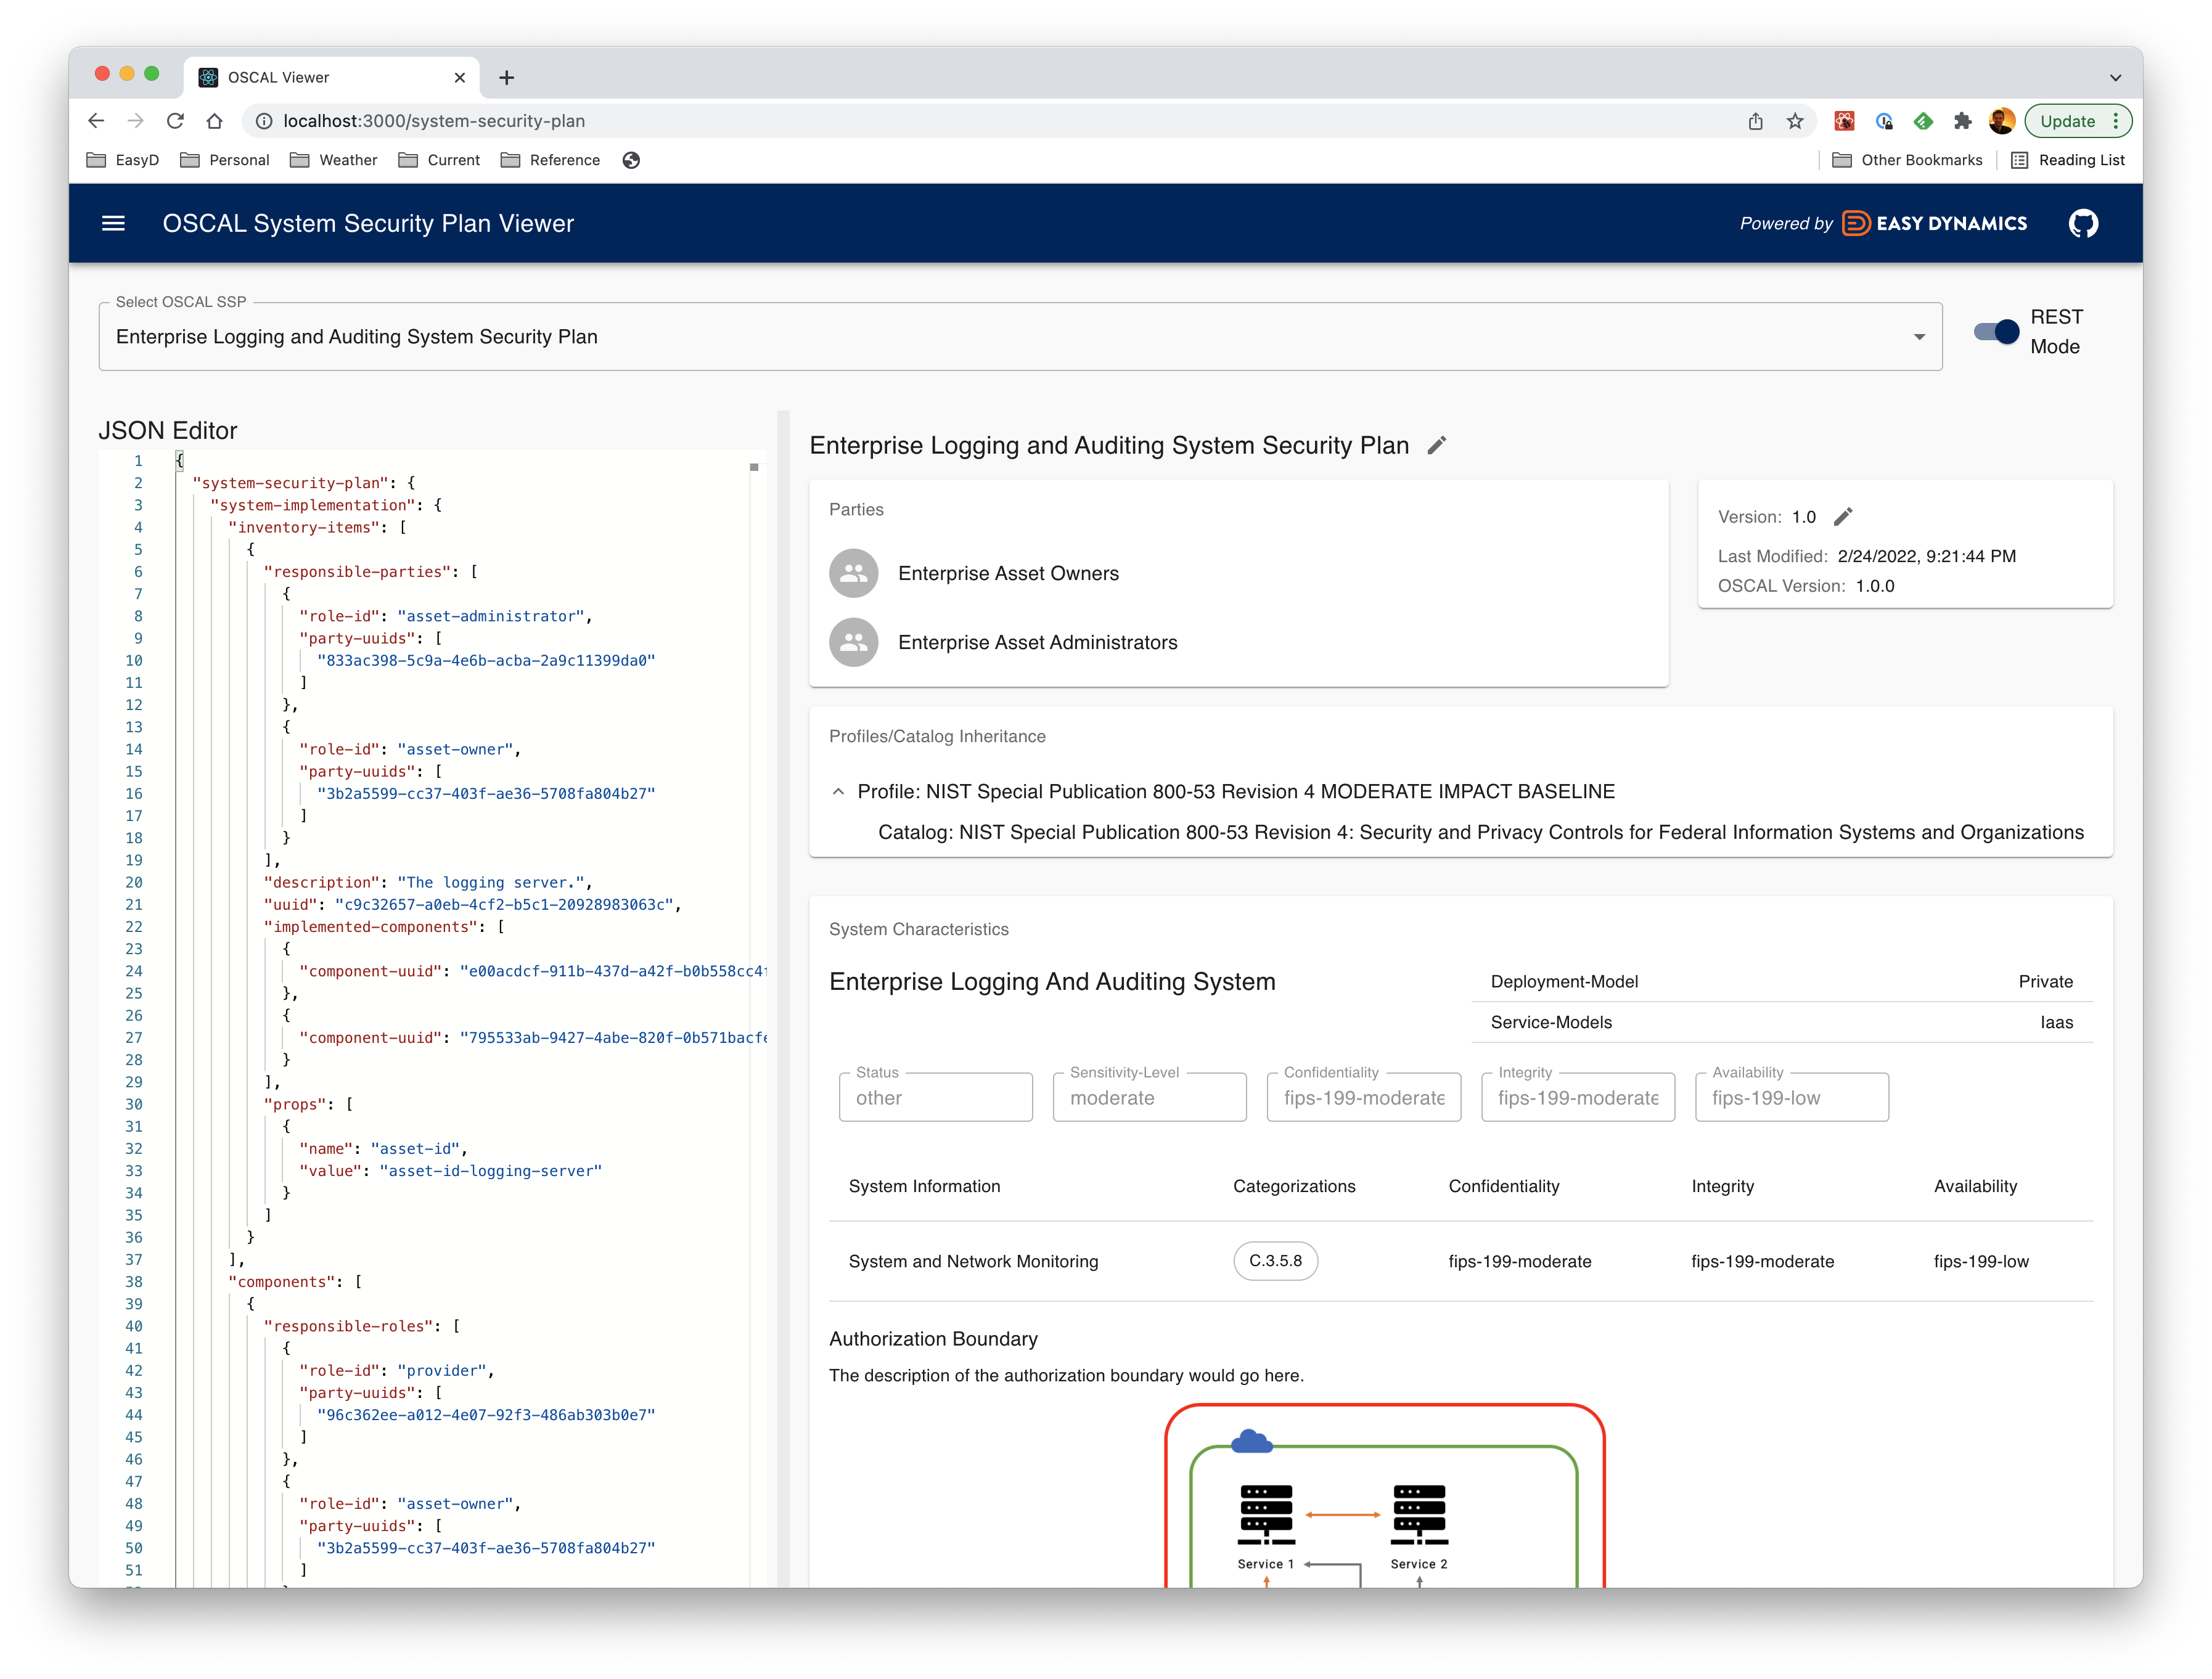The height and width of the screenshot is (1679, 2212).
Task: Click the Service 2 server icon
Action: click(1419, 1515)
